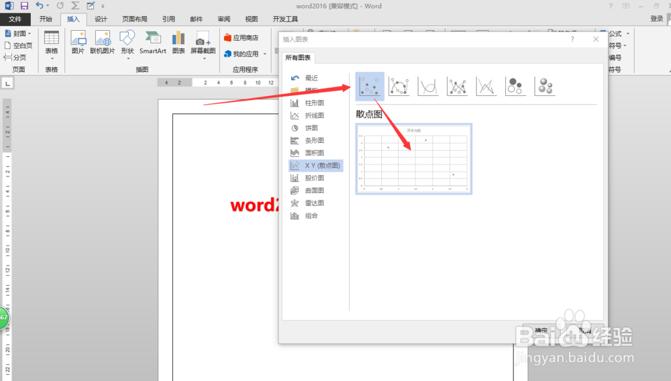The width and height of the screenshot is (671, 381).
Task: Customize Quick Access Toolbar dropdown
Action: tap(103, 6)
